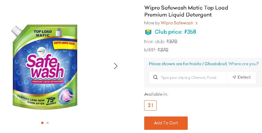The width and height of the screenshot is (262, 133).
Task: Select the second gray carousel dot
Action: (48, 123)
